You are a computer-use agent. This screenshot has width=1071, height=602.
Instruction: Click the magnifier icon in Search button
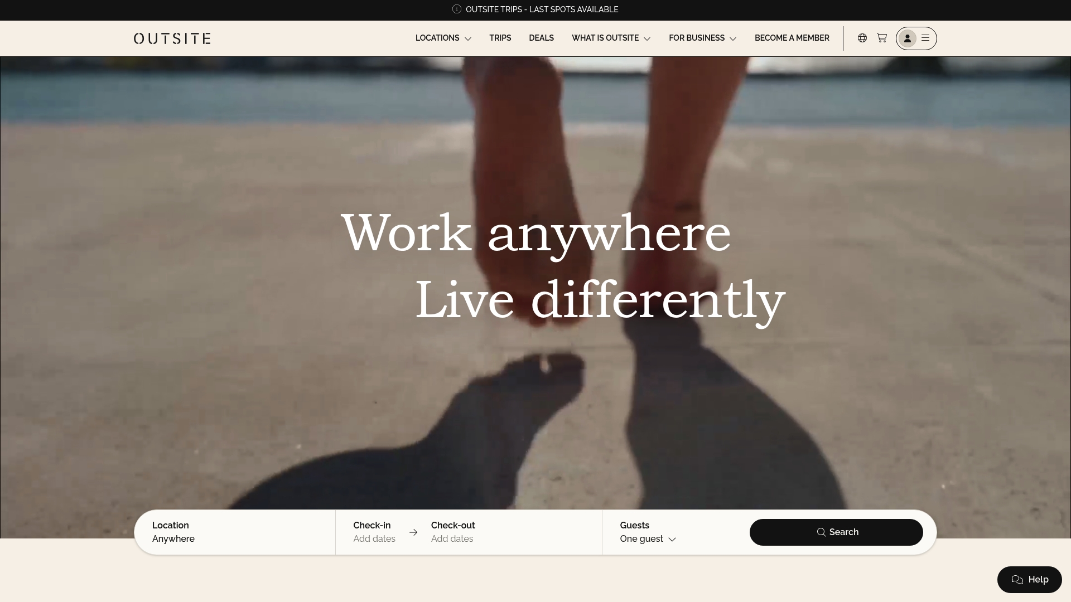click(x=821, y=532)
